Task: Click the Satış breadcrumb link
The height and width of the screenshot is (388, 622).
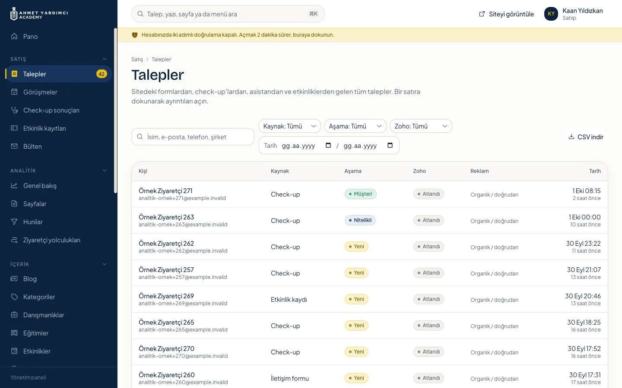Action: [x=137, y=59]
